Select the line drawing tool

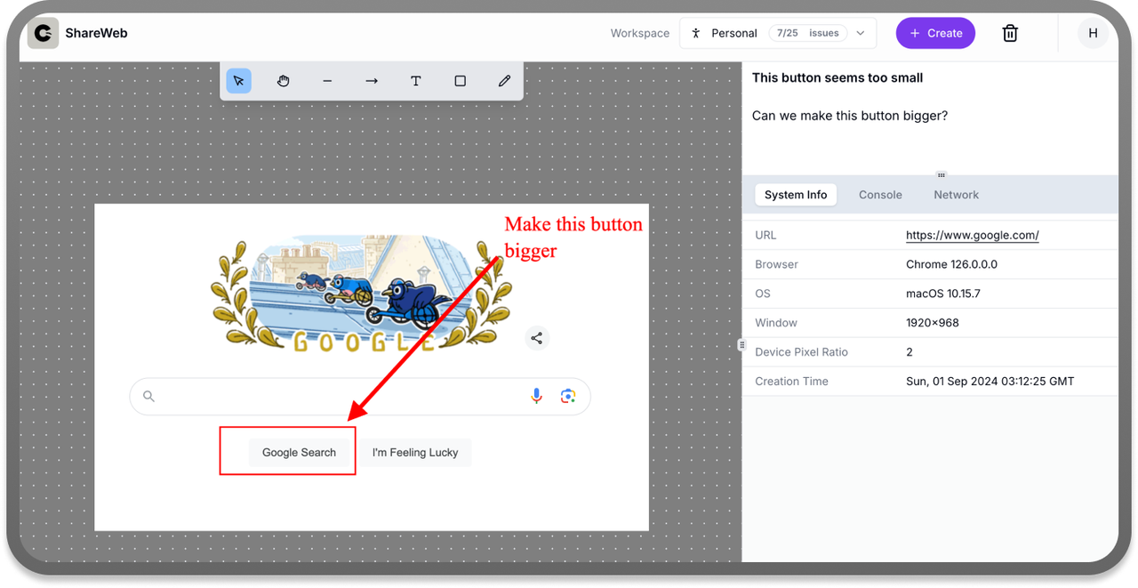point(327,81)
